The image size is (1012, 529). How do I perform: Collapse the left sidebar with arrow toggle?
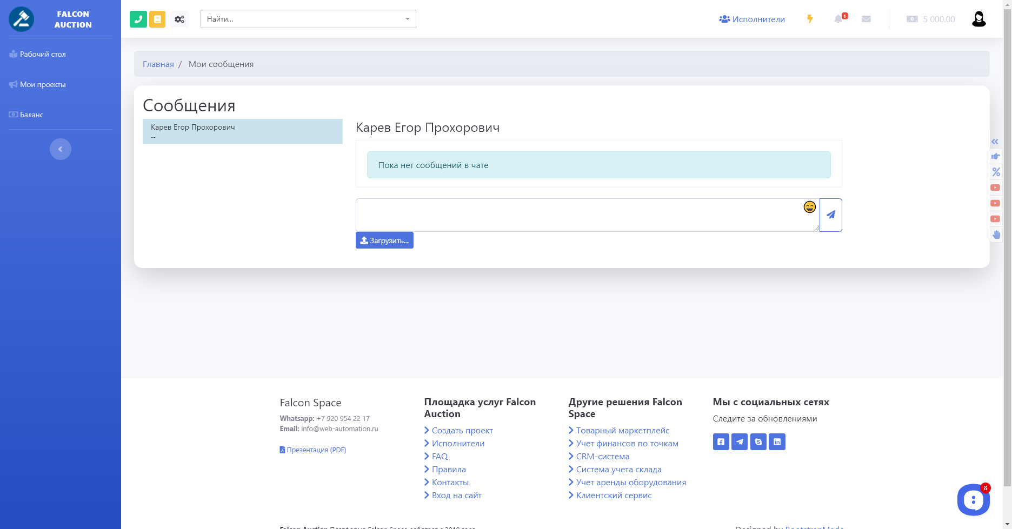pyautogui.click(x=61, y=149)
